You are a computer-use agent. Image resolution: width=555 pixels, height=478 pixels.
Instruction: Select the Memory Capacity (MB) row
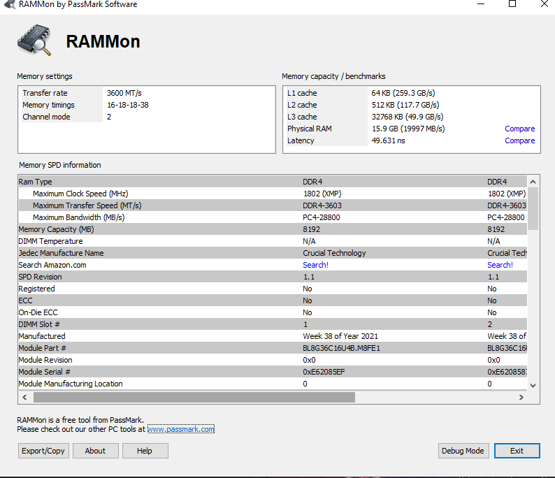point(273,229)
